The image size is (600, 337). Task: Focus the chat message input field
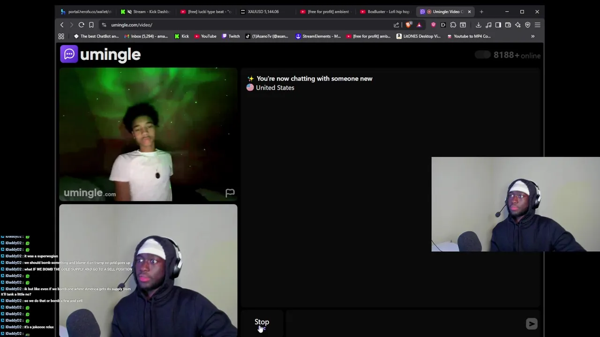coord(404,323)
